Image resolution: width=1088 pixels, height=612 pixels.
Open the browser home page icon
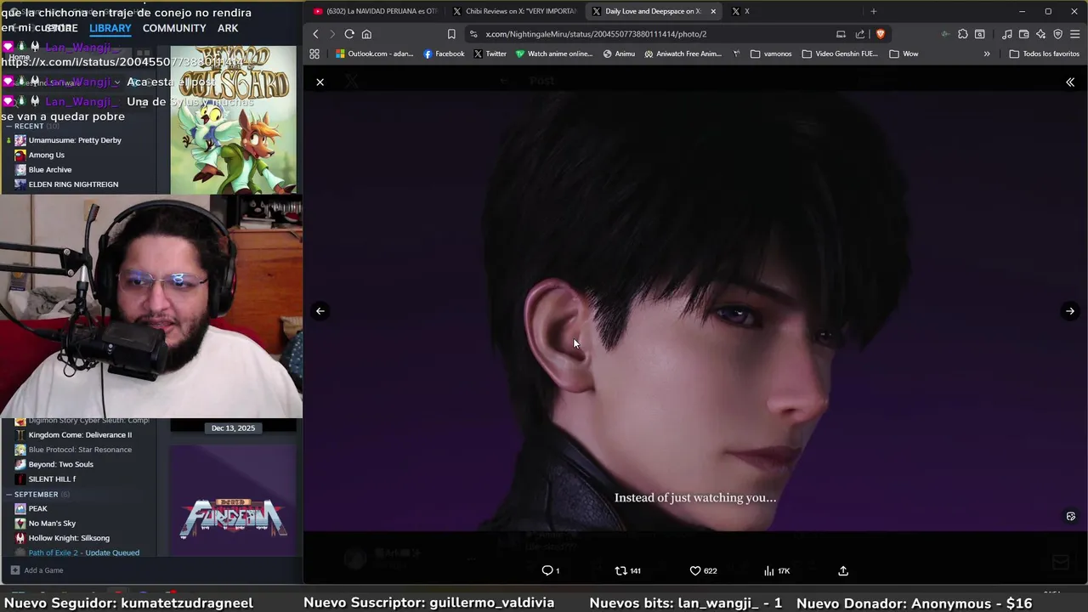click(366, 34)
